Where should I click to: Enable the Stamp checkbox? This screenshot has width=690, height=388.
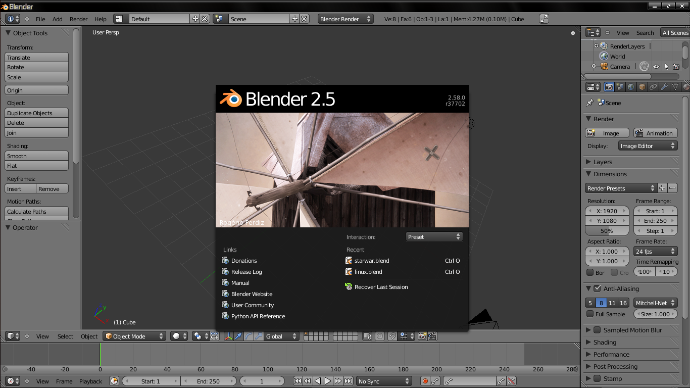pos(597,378)
